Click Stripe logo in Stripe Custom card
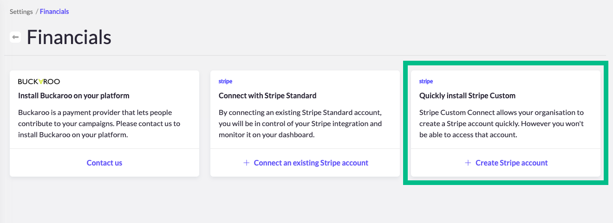 (426, 82)
